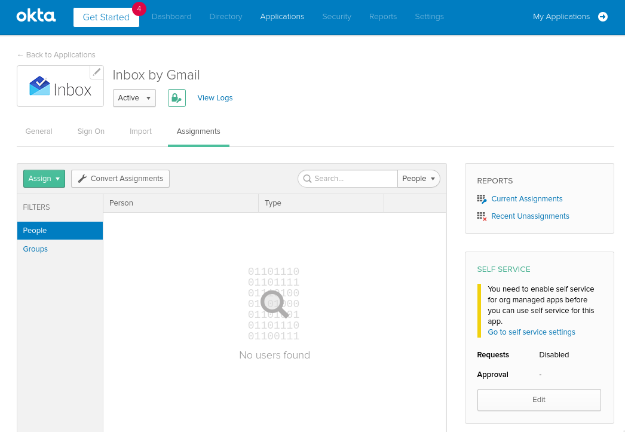The width and height of the screenshot is (625, 432).
Task: Click the Okta logo
Action: pyautogui.click(x=36, y=16)
